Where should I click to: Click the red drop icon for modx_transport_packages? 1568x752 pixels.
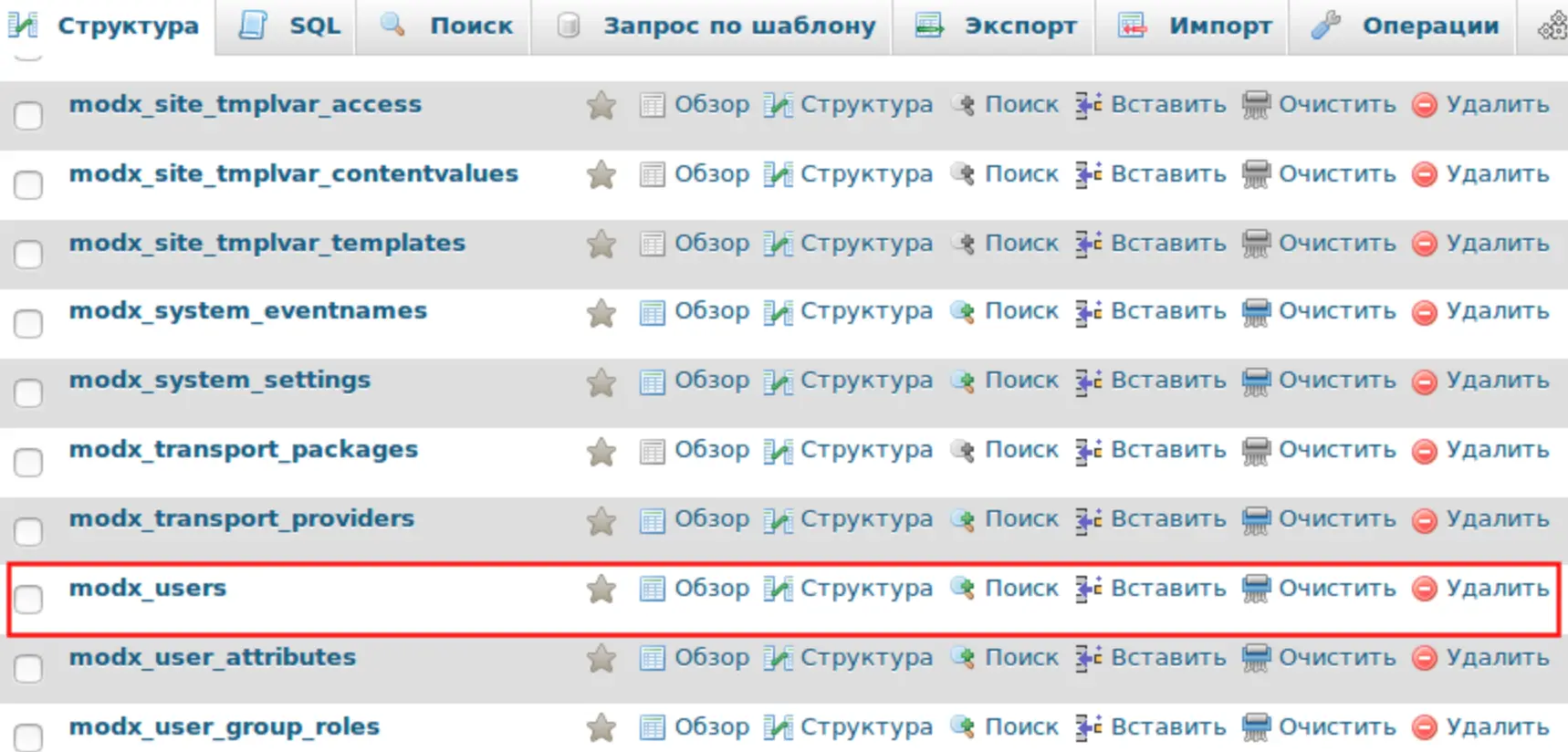(x=1425, y=452)
